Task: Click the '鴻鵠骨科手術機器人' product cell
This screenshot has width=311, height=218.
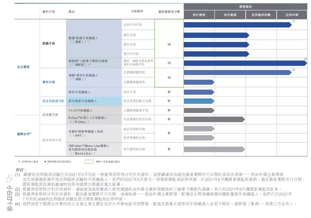Action: (x=94, y=78)
